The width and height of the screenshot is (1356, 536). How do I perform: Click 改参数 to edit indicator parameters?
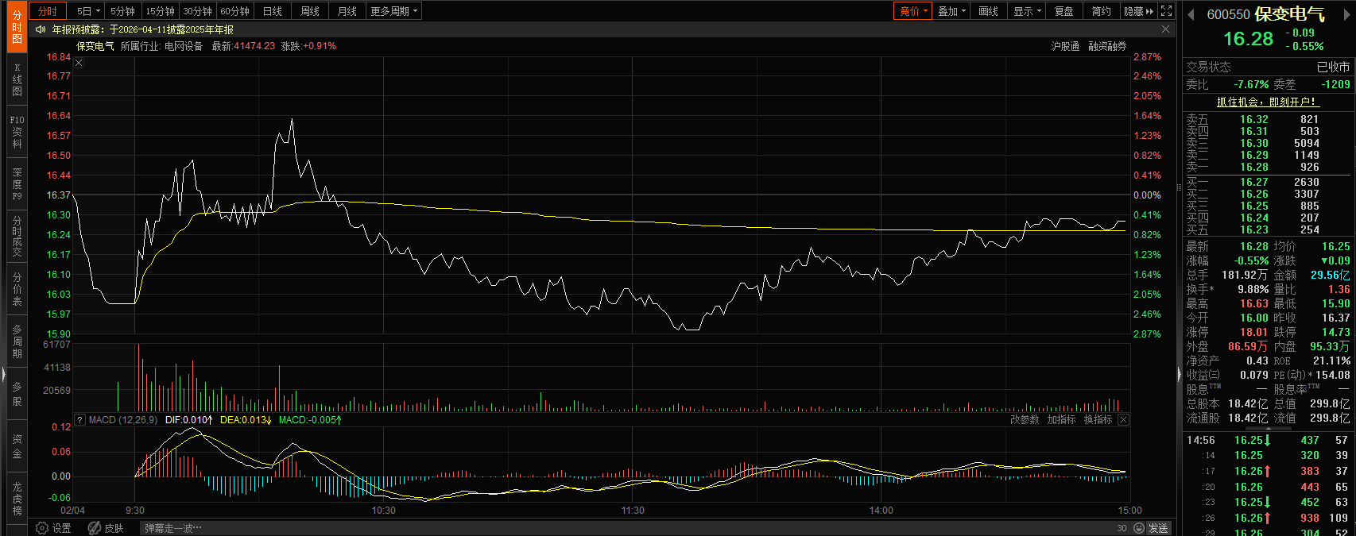1025,419
